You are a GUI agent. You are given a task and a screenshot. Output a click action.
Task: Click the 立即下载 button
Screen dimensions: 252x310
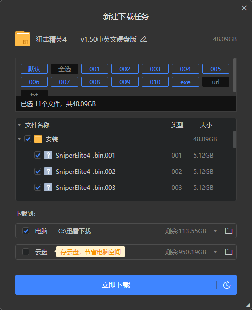pos(115,285)
